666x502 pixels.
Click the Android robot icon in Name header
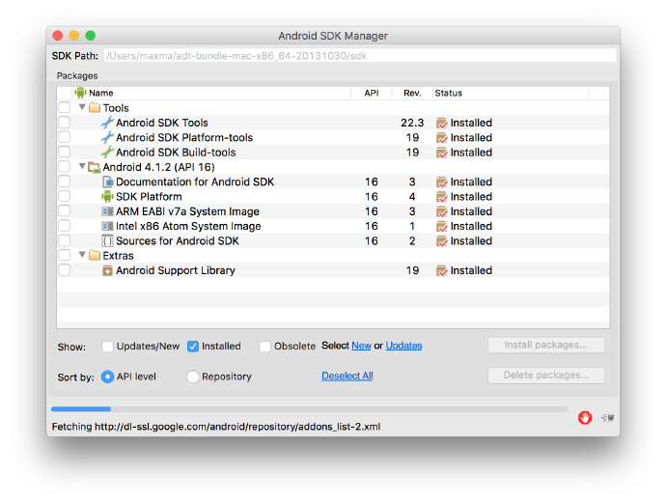[80, 93]
